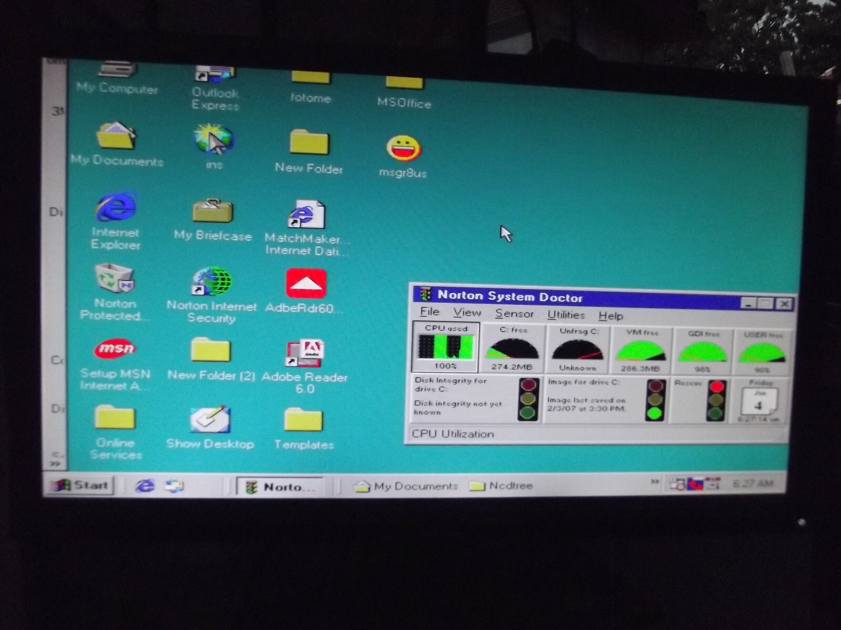Viewport: 841px width, 630px height.
Task: Select the Setup MSN Internet Access icon
Action: (115, 364)
